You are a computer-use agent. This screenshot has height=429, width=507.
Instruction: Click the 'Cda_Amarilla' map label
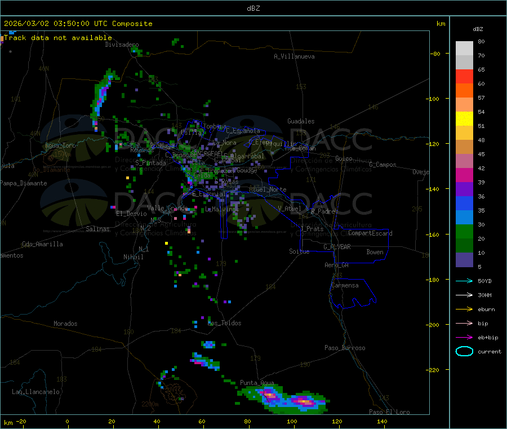point(42,244)
